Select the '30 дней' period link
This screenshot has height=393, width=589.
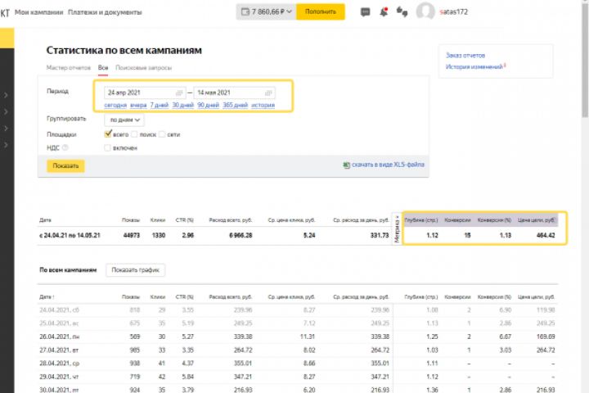coord(183,105)
